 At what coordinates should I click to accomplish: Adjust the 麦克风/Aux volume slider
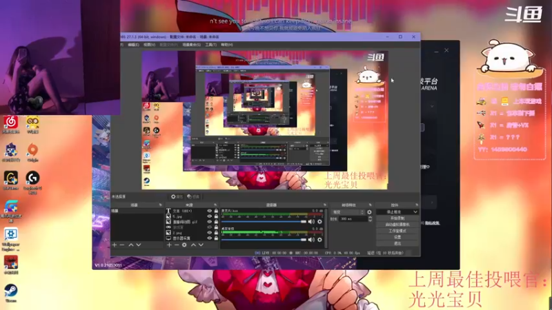[x=264, y=222]
